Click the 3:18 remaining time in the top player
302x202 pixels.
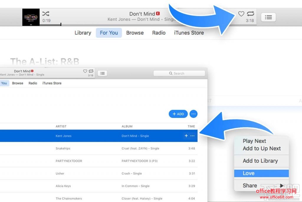(250, 20)
